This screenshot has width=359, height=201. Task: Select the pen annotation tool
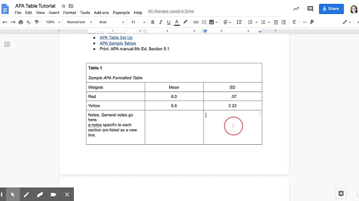26,195
